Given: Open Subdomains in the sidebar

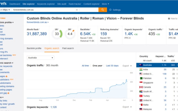Looking at the screenshot, I should (x=5, y=83).
